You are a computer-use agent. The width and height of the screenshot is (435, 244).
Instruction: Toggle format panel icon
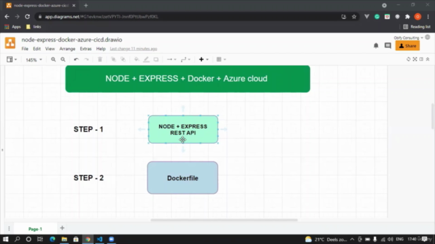point(421,59)
